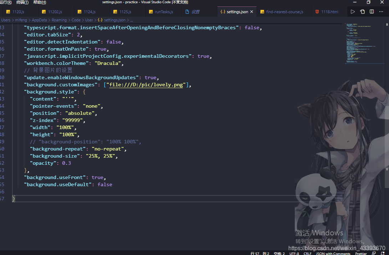Click the "background.customImages" key
This screenshot has height=255, width=389.
61,85
